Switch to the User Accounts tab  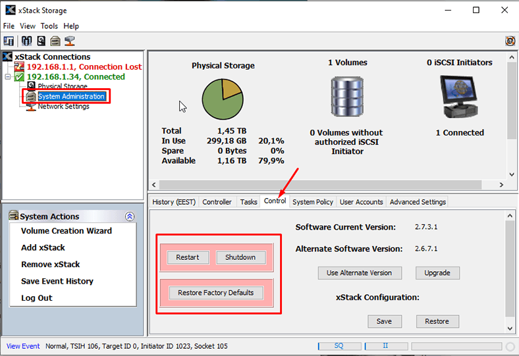(361, 201)
